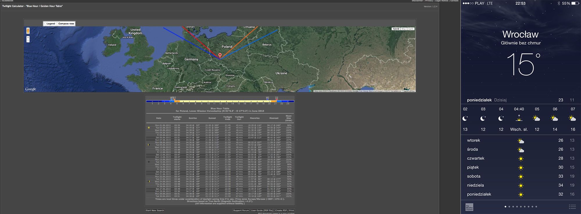581x214 pixels.
Task: Click the moon icon for hour 03
Action: click(x=483, y=118)
